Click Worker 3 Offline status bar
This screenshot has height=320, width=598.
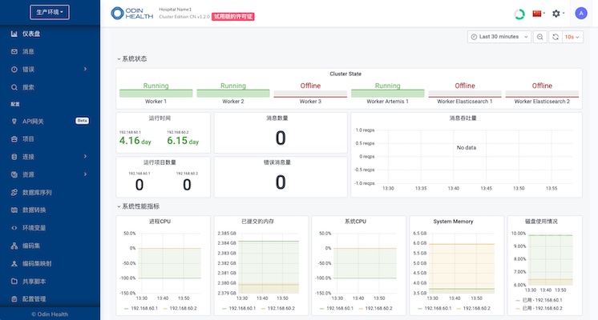point(310,94)
